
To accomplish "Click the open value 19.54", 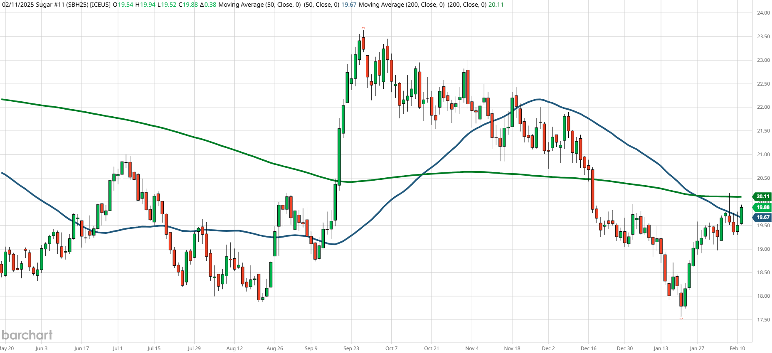I will click(x=126, y=5).
